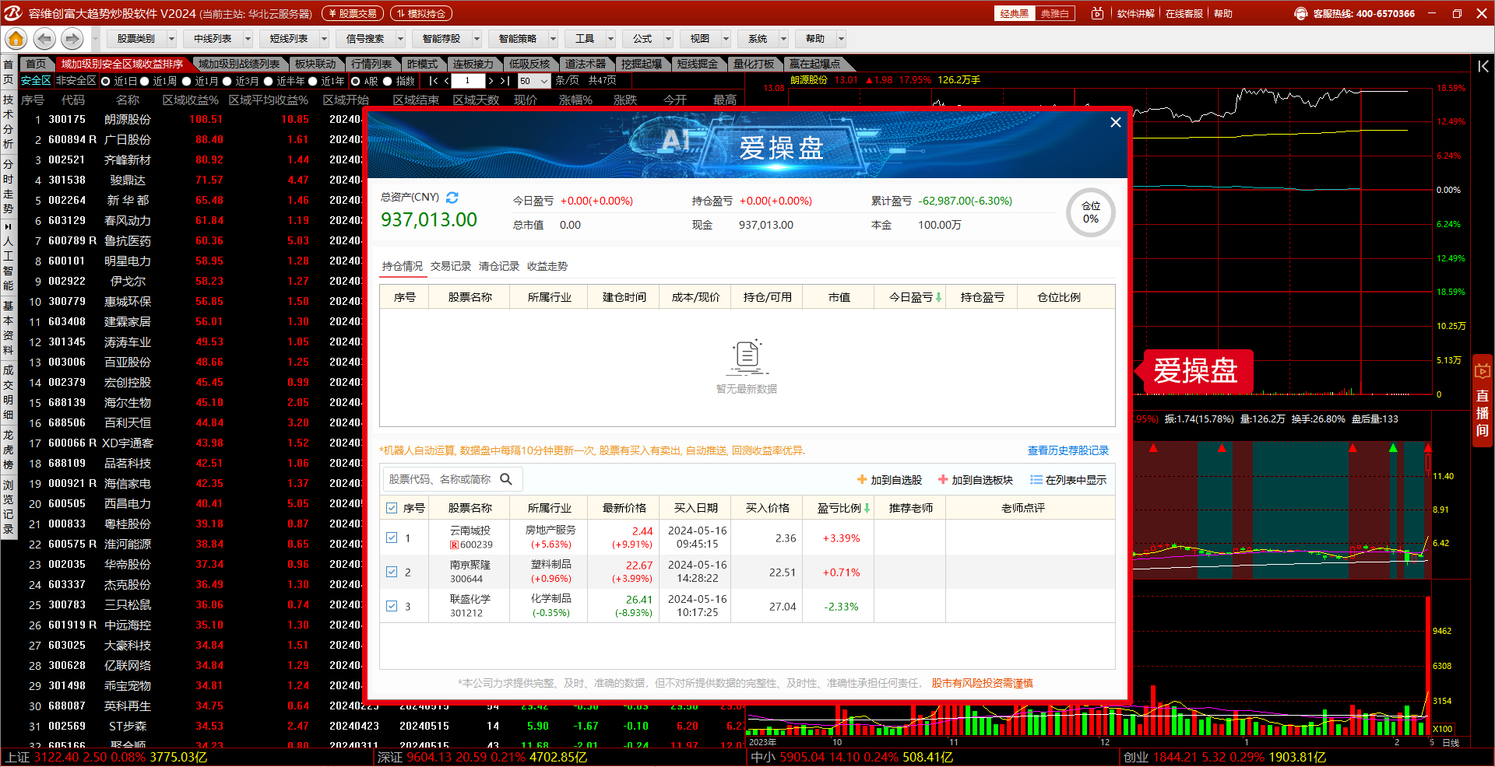
Task: Click the live broadcast TV icon in title bar
Action: point(1098,13)
